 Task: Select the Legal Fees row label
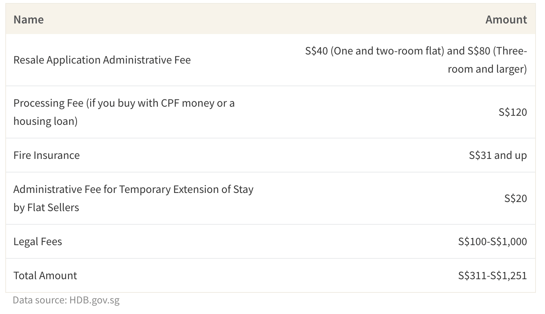(x=38, y=241)
